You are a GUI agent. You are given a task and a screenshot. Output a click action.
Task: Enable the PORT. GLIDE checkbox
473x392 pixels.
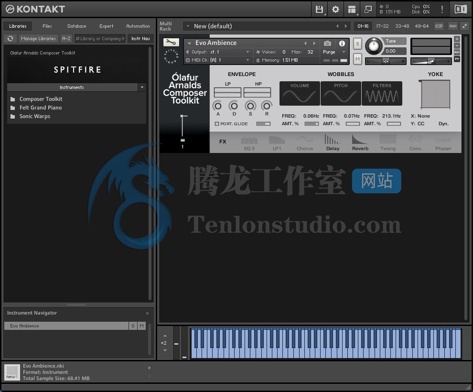click(216, 124)
